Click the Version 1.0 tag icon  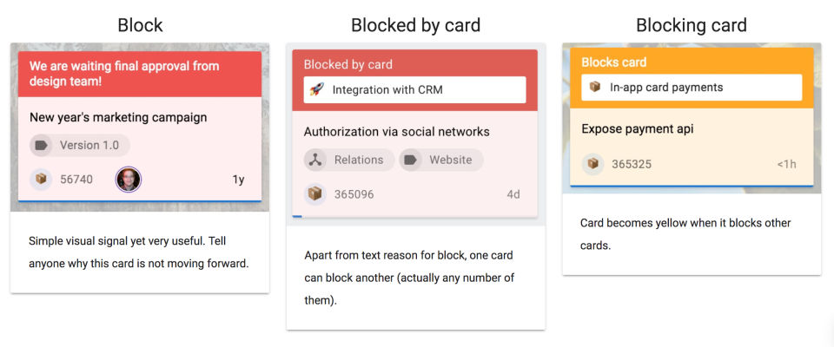point(42,145)
